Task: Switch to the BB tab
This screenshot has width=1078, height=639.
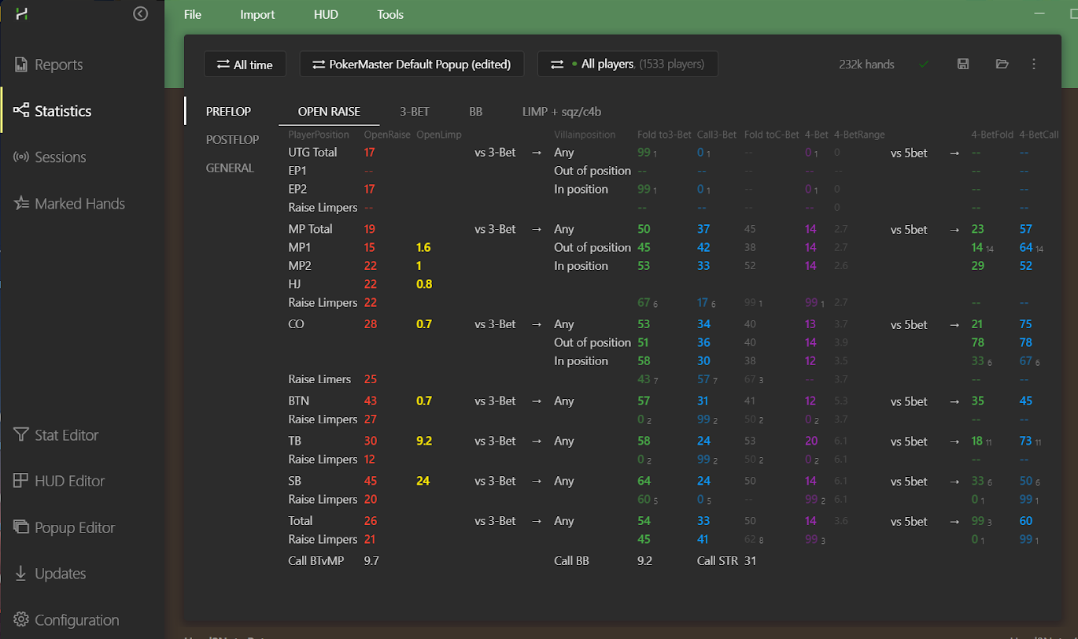Action: pos(476,112)
